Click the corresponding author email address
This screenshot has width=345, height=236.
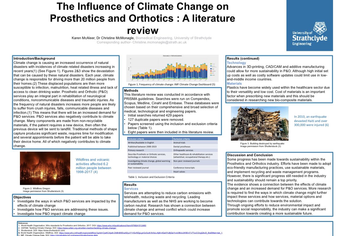pos(159,42)
